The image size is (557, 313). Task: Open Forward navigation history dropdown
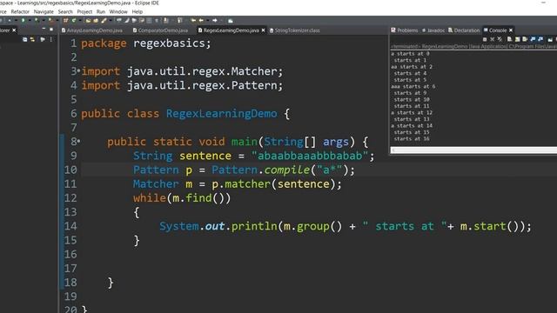[221, 21]
